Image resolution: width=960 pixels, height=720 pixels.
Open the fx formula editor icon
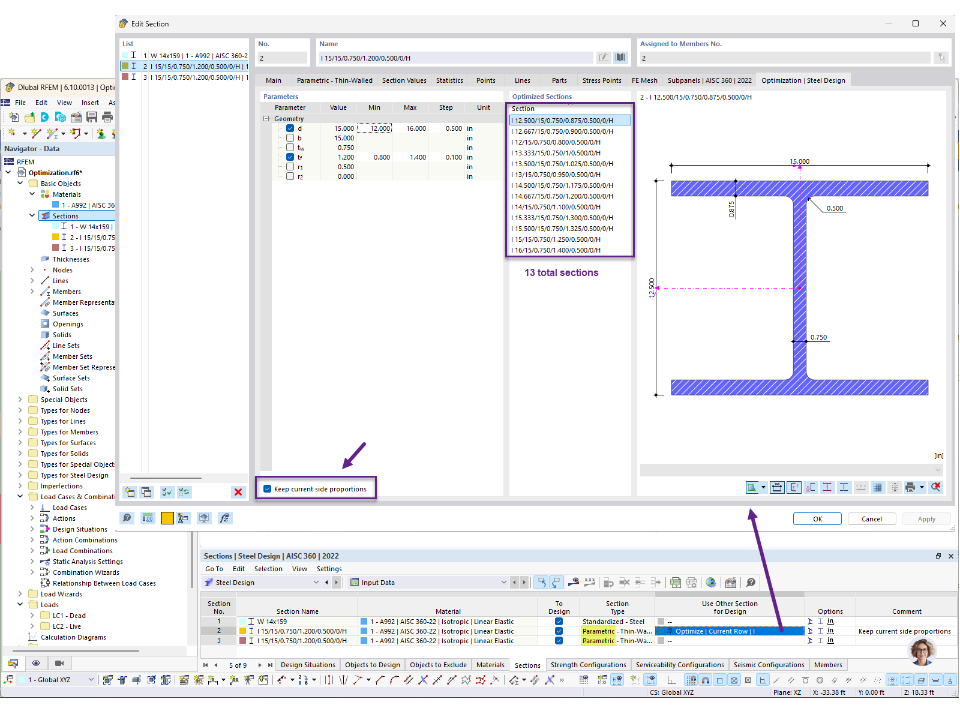pos(225,518)
